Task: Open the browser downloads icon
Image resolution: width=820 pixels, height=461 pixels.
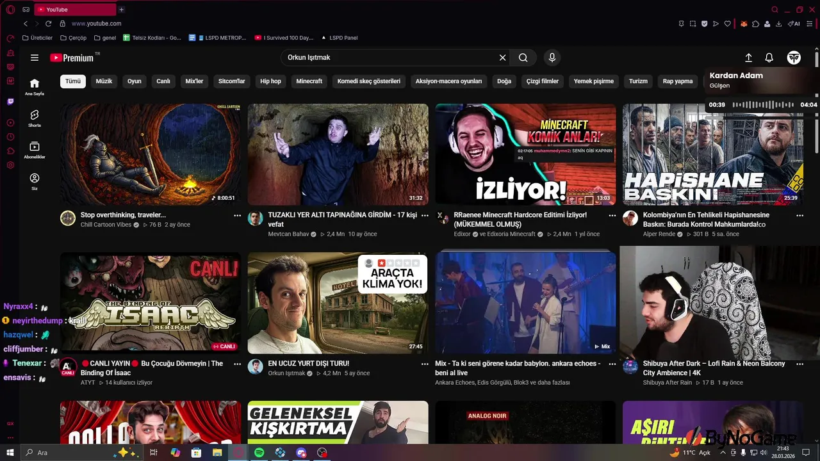Action: (x=778, y=24)
